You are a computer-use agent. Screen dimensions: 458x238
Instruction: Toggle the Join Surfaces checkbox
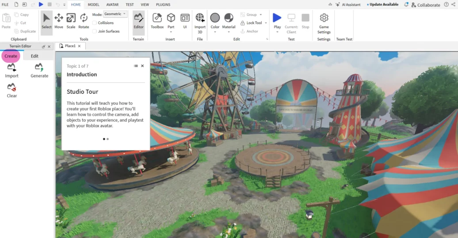click(x=95, y=31)
